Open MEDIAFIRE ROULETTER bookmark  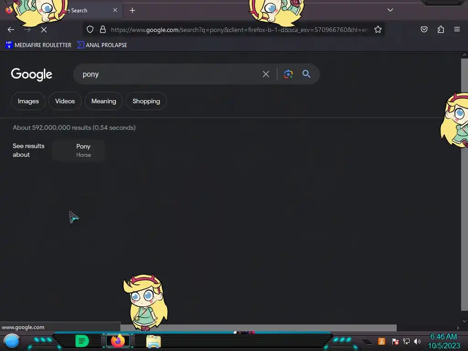tap(38, 45)
